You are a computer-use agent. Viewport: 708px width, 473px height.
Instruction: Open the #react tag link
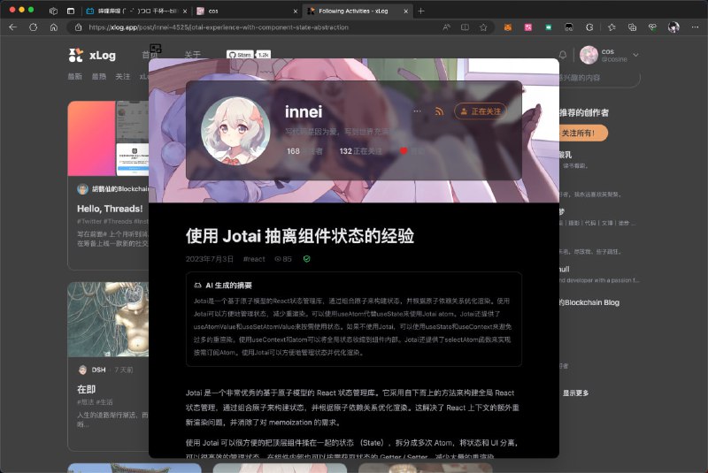(254, 259)
